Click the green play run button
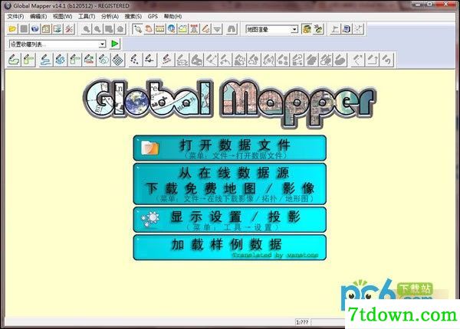Image resolution: width=460 pixels, height=329 pixels. tap(114, 44)
